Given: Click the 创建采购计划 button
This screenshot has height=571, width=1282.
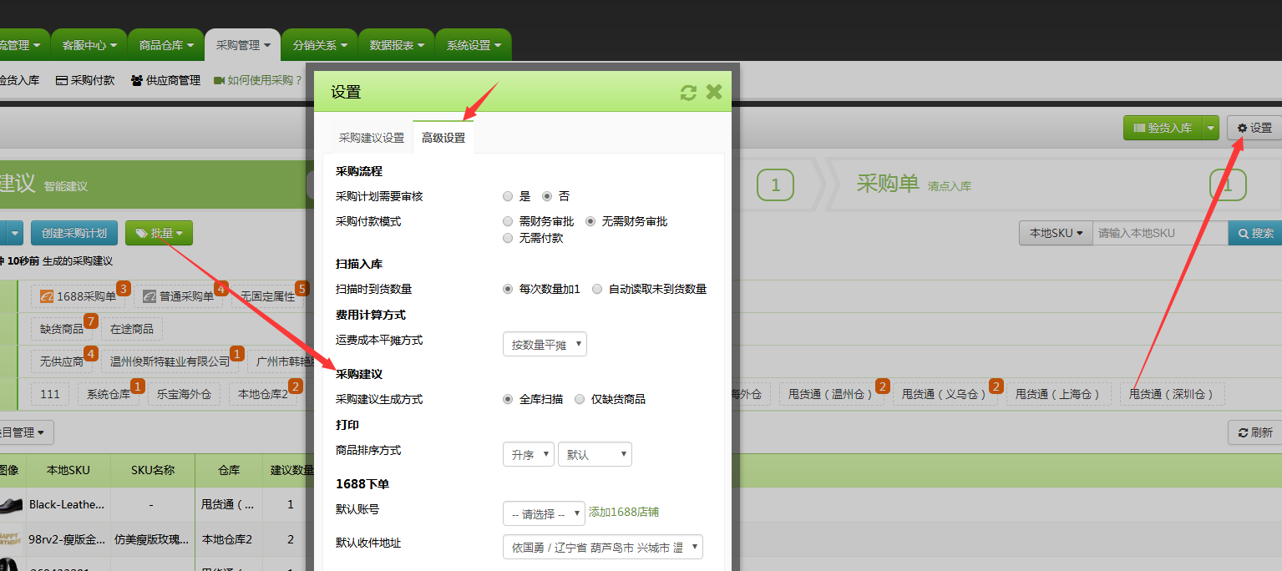Looking at the screenshot, I should pyautogui.click(x=74, y=233).
